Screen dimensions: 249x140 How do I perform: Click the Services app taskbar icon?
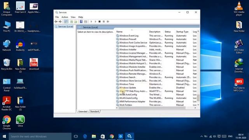point(130,136)
